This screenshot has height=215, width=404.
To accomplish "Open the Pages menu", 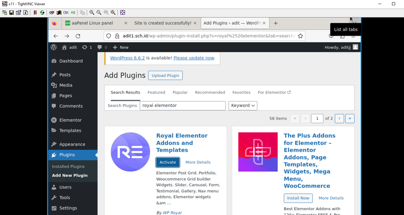I will 73,96.
